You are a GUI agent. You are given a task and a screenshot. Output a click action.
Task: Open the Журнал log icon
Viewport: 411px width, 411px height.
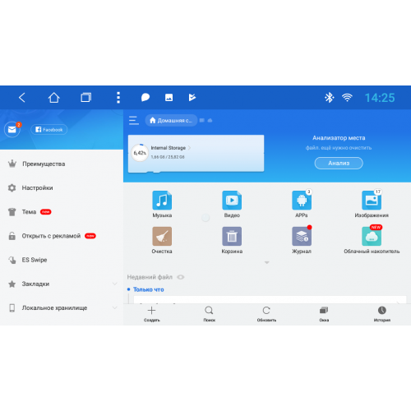coord(302,236)
